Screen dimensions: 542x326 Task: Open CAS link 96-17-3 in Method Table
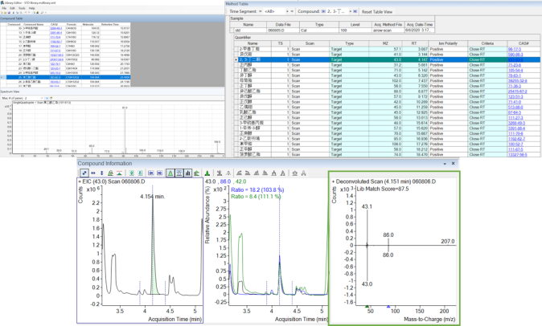(515, 49)
